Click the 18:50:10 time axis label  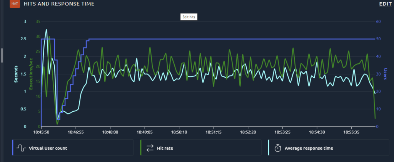(179, 131)
